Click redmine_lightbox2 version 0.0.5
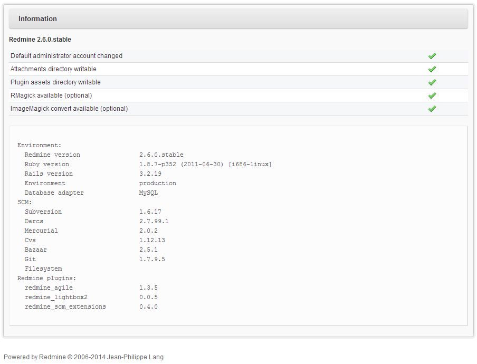 pos(148,297)
